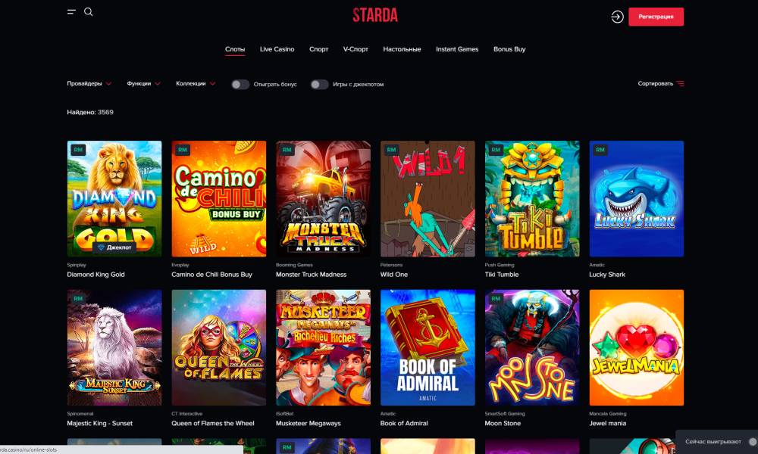Click the STARDA logo
758x454 pixels.
[x=375, y=15]
